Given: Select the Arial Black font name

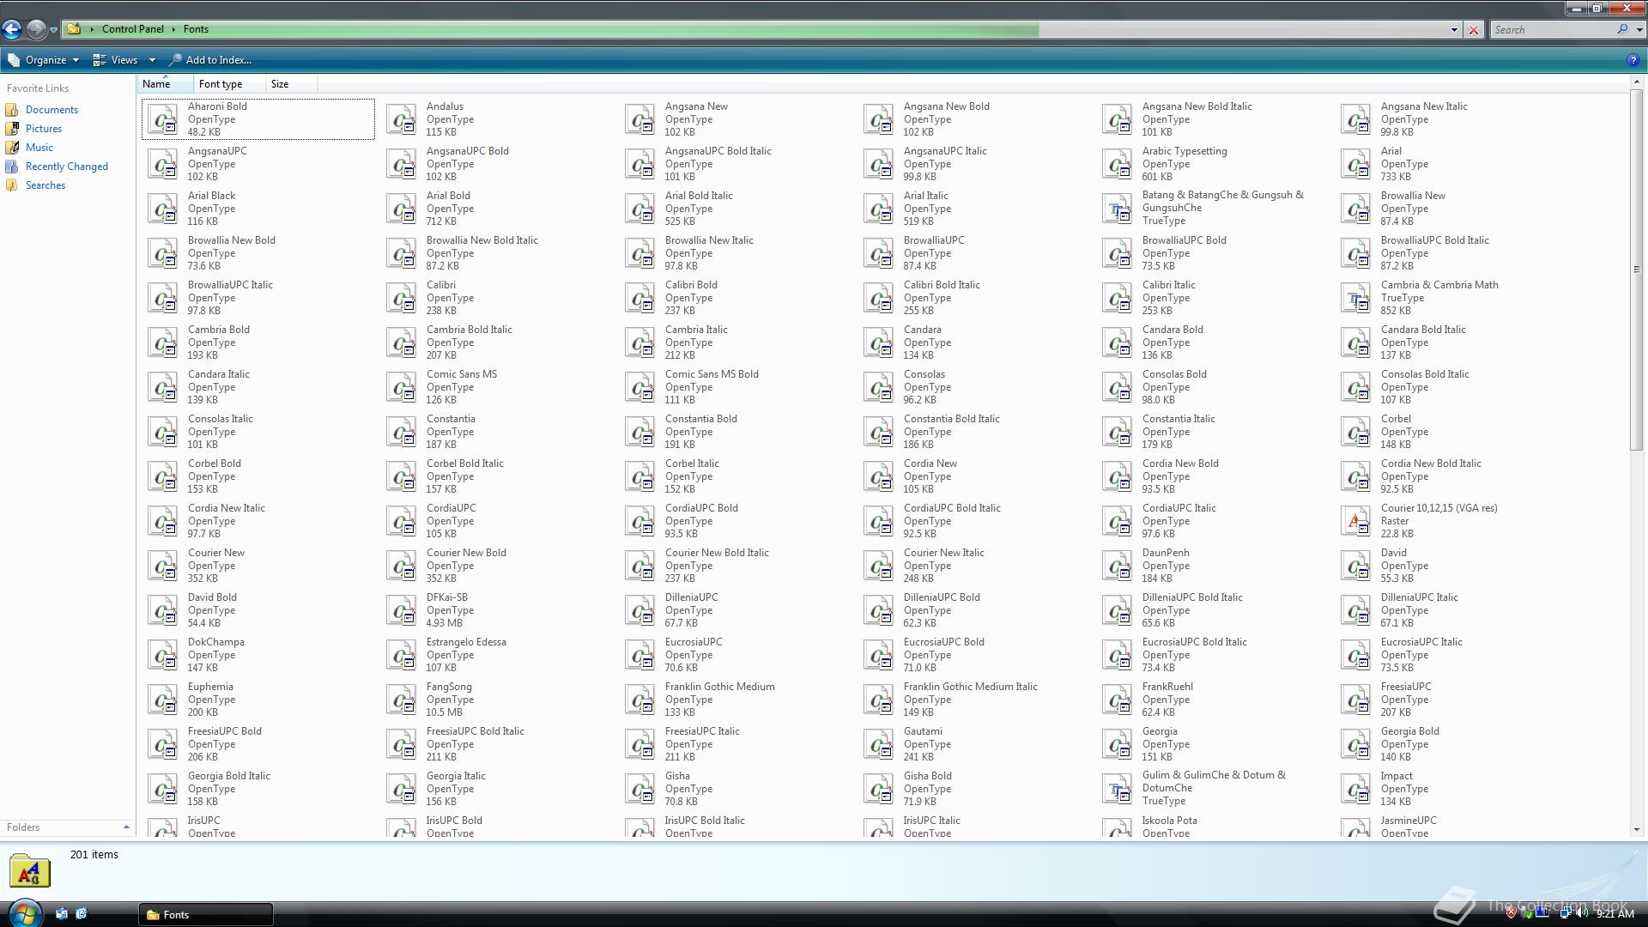Looking at the screenshot, I should point(211,196).
